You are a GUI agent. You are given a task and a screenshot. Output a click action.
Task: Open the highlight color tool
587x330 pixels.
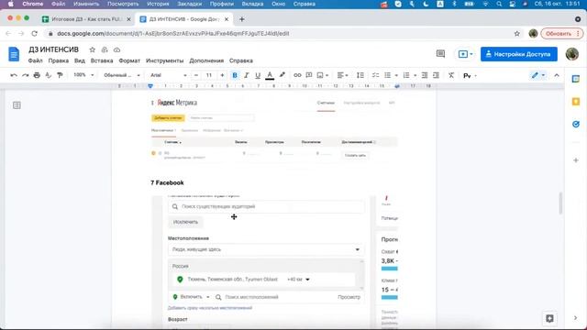(x=282, y=75)
